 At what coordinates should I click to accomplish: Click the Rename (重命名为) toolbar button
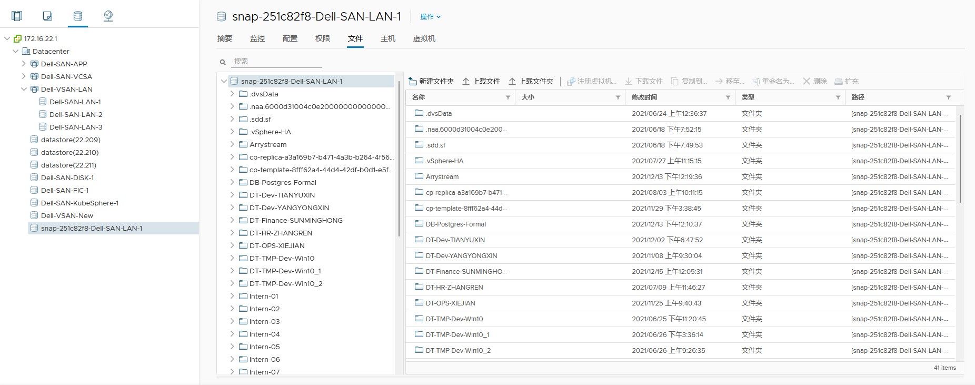click(772, 81)
